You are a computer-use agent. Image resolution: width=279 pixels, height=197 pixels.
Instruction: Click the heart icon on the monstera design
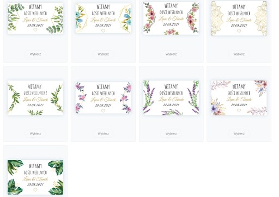click(35, 190)
